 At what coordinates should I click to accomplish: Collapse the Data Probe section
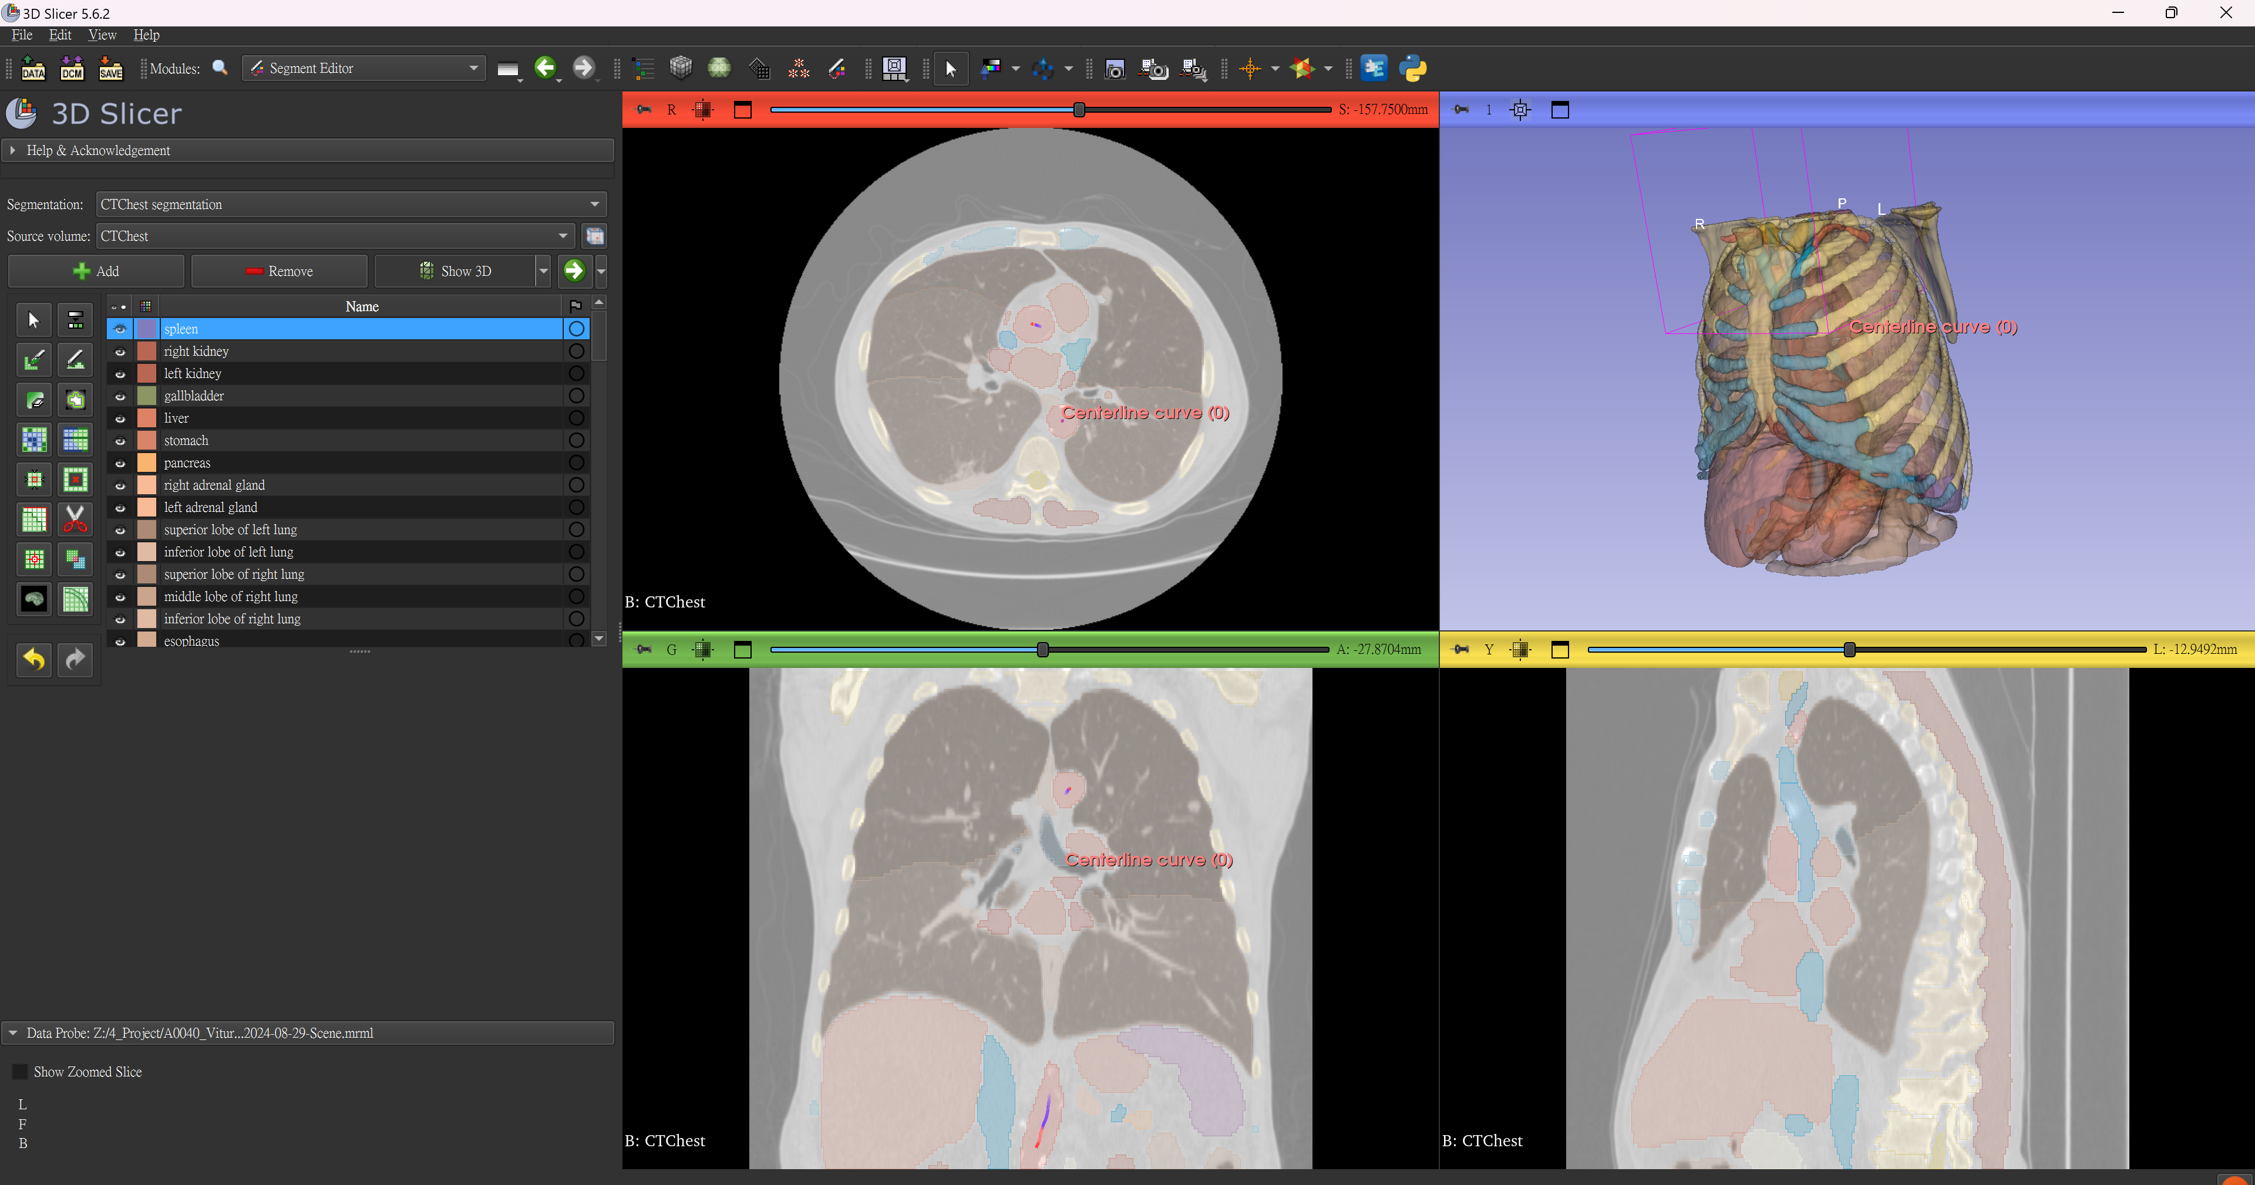[308, 1033]
